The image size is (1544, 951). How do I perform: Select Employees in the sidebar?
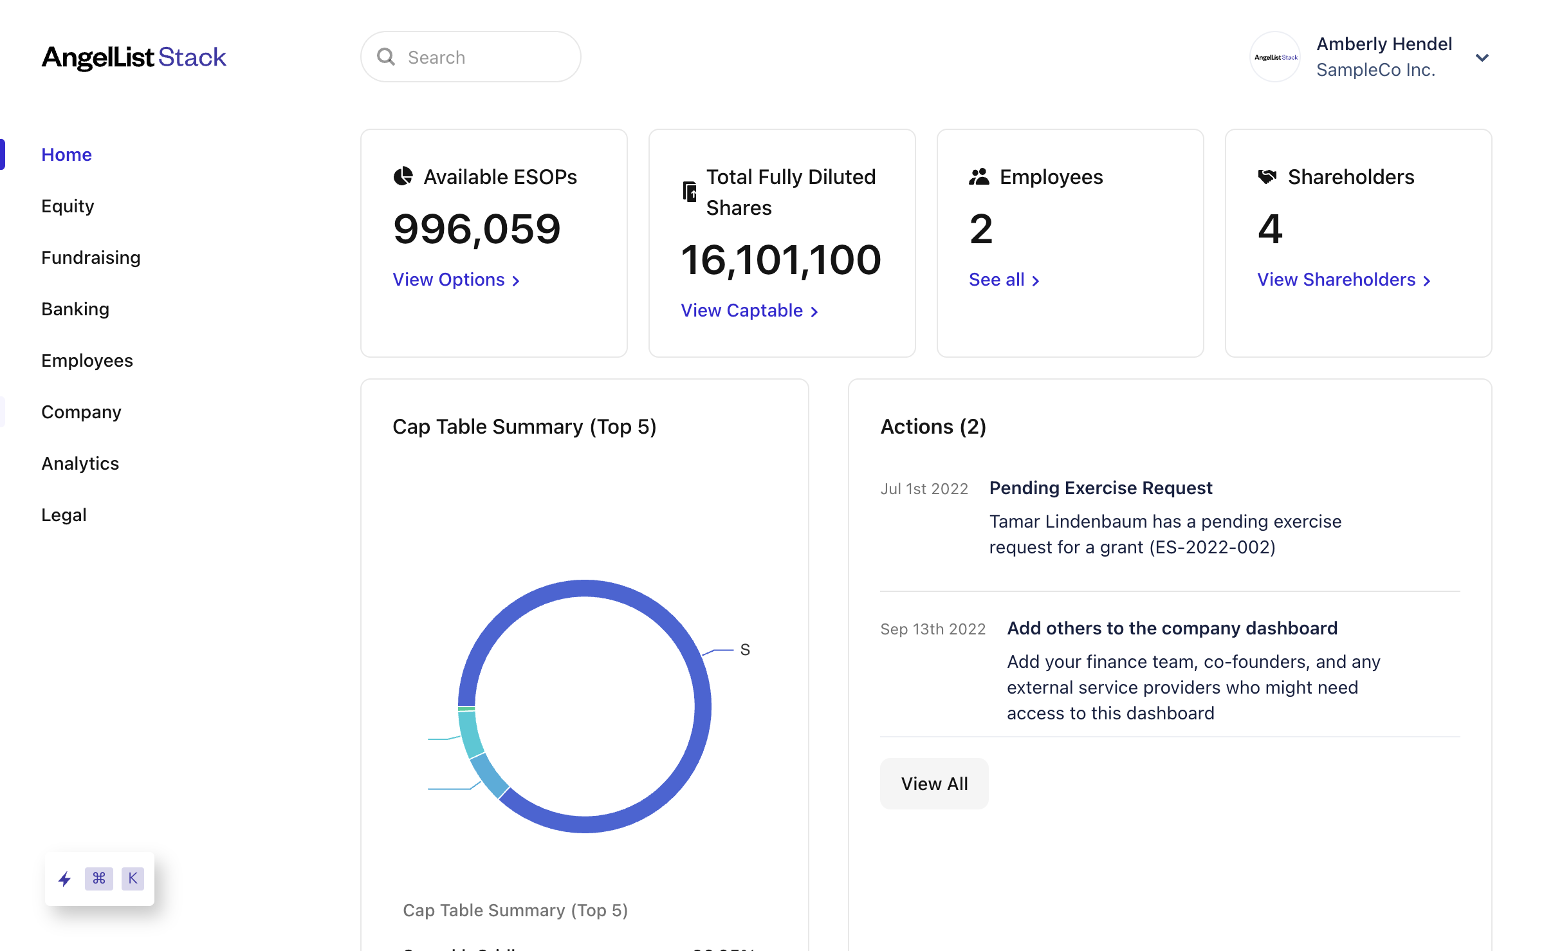point(87,360)
